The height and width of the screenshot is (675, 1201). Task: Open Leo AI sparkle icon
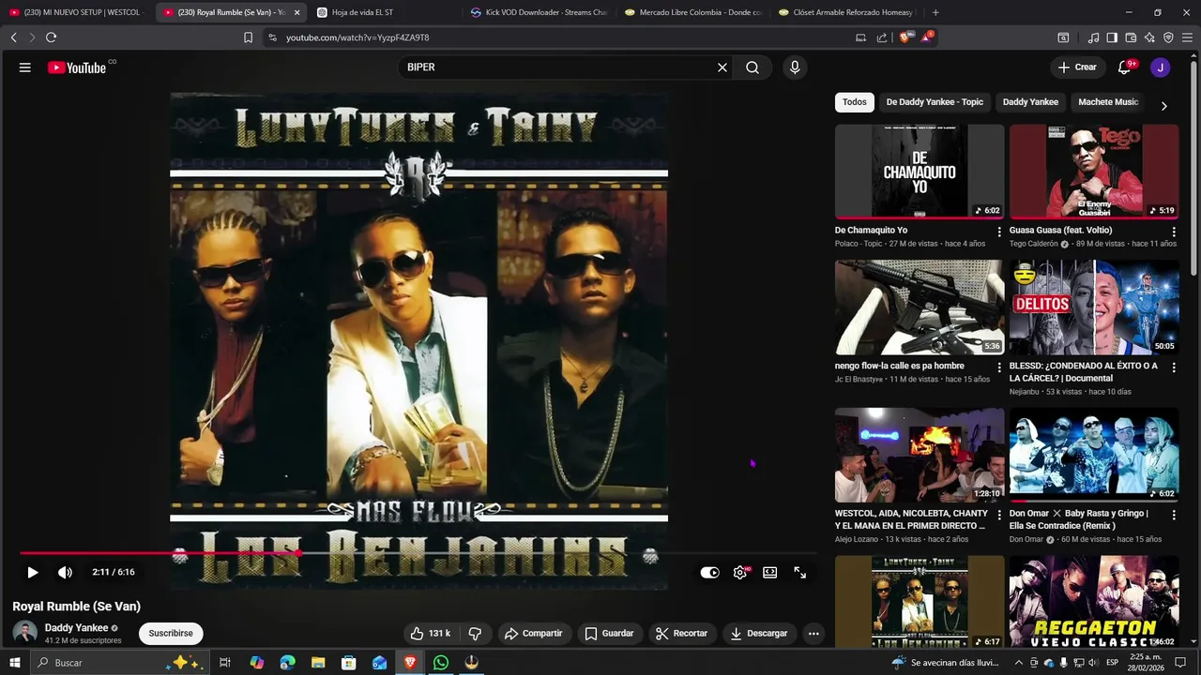(x=1149, y=37)
